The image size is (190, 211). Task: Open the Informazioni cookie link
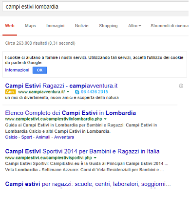point(17,70)
